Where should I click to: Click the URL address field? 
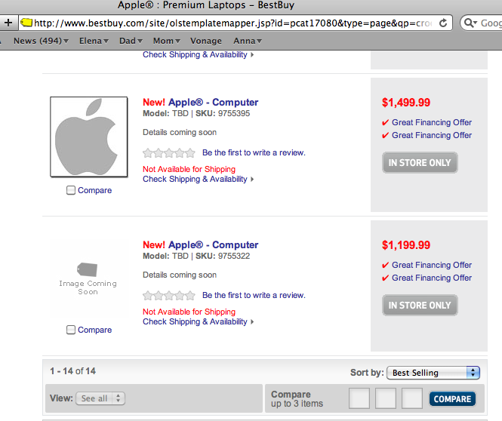234,23
